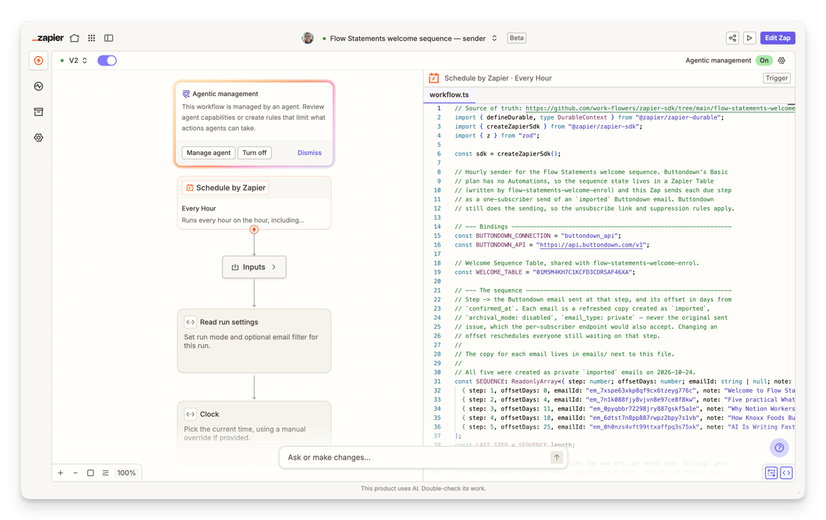Toggle the Zap on/off switch

tap(107, 60)
